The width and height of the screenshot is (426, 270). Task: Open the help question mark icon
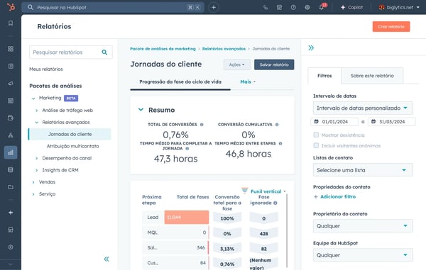pos(293,7)
